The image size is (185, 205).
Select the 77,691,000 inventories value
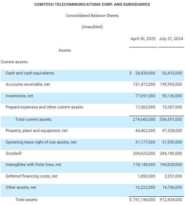pos(145,96)
